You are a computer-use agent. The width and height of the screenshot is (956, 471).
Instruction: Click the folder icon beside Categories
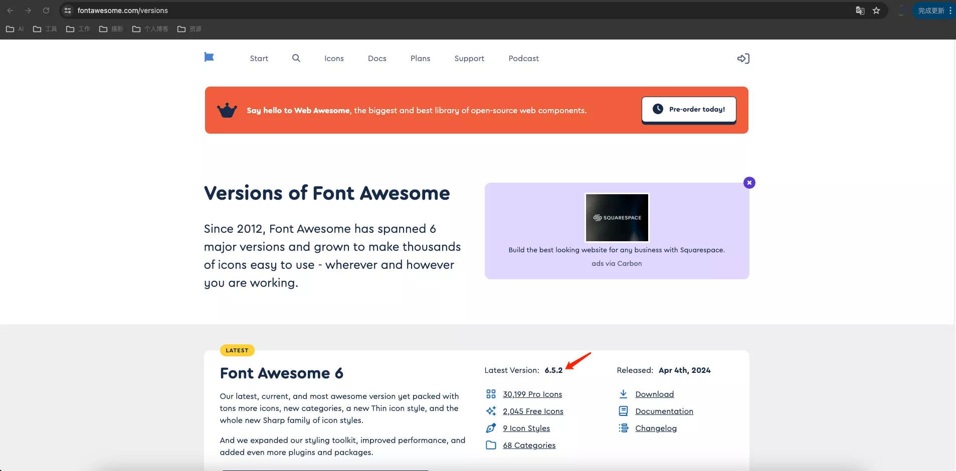[x=491, y=445]
